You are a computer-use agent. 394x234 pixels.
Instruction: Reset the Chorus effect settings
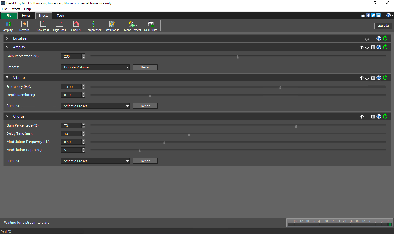(145, 161)
